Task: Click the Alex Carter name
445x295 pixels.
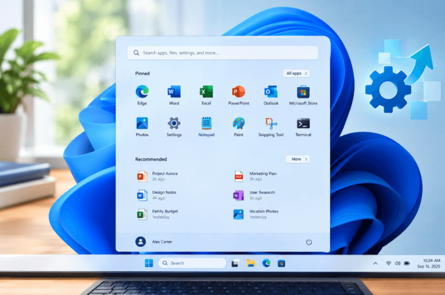Action: coord(162,242)
